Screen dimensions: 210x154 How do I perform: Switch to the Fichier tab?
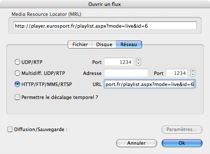tap(80, 44)
